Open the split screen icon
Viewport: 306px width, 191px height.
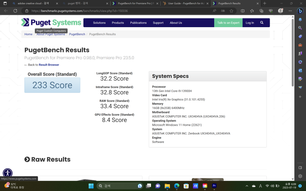click(x=243, y=11)
